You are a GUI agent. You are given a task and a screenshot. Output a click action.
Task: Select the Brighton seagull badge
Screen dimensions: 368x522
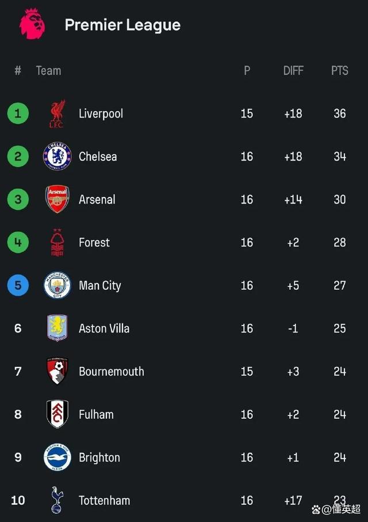tap(57, 457)
